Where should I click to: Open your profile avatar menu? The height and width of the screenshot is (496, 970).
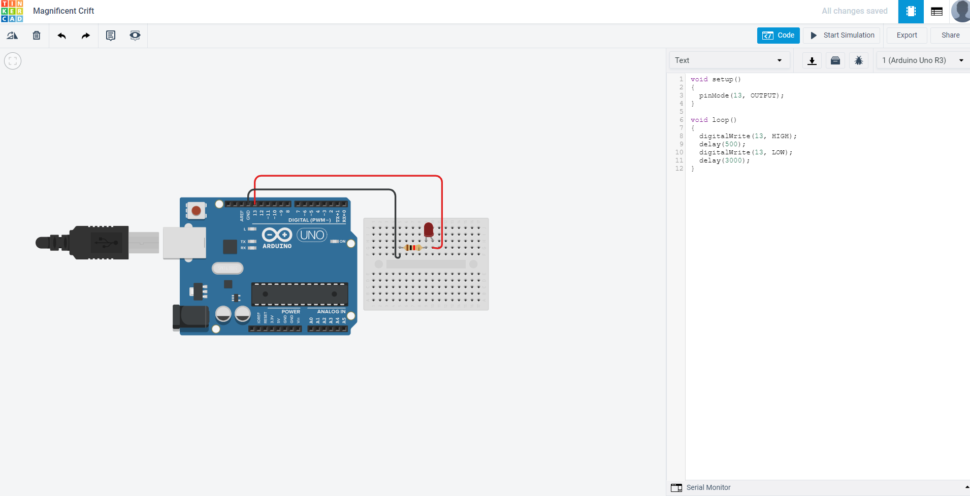click(x=960, y=11)
